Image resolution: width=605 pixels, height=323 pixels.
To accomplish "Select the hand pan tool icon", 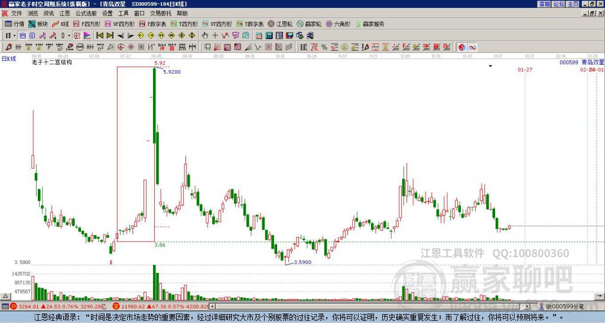I will coord(204,35).
